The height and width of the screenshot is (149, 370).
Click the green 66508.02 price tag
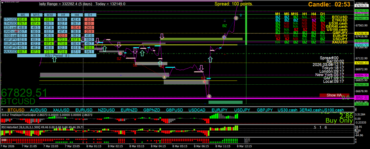coord(361,104)
